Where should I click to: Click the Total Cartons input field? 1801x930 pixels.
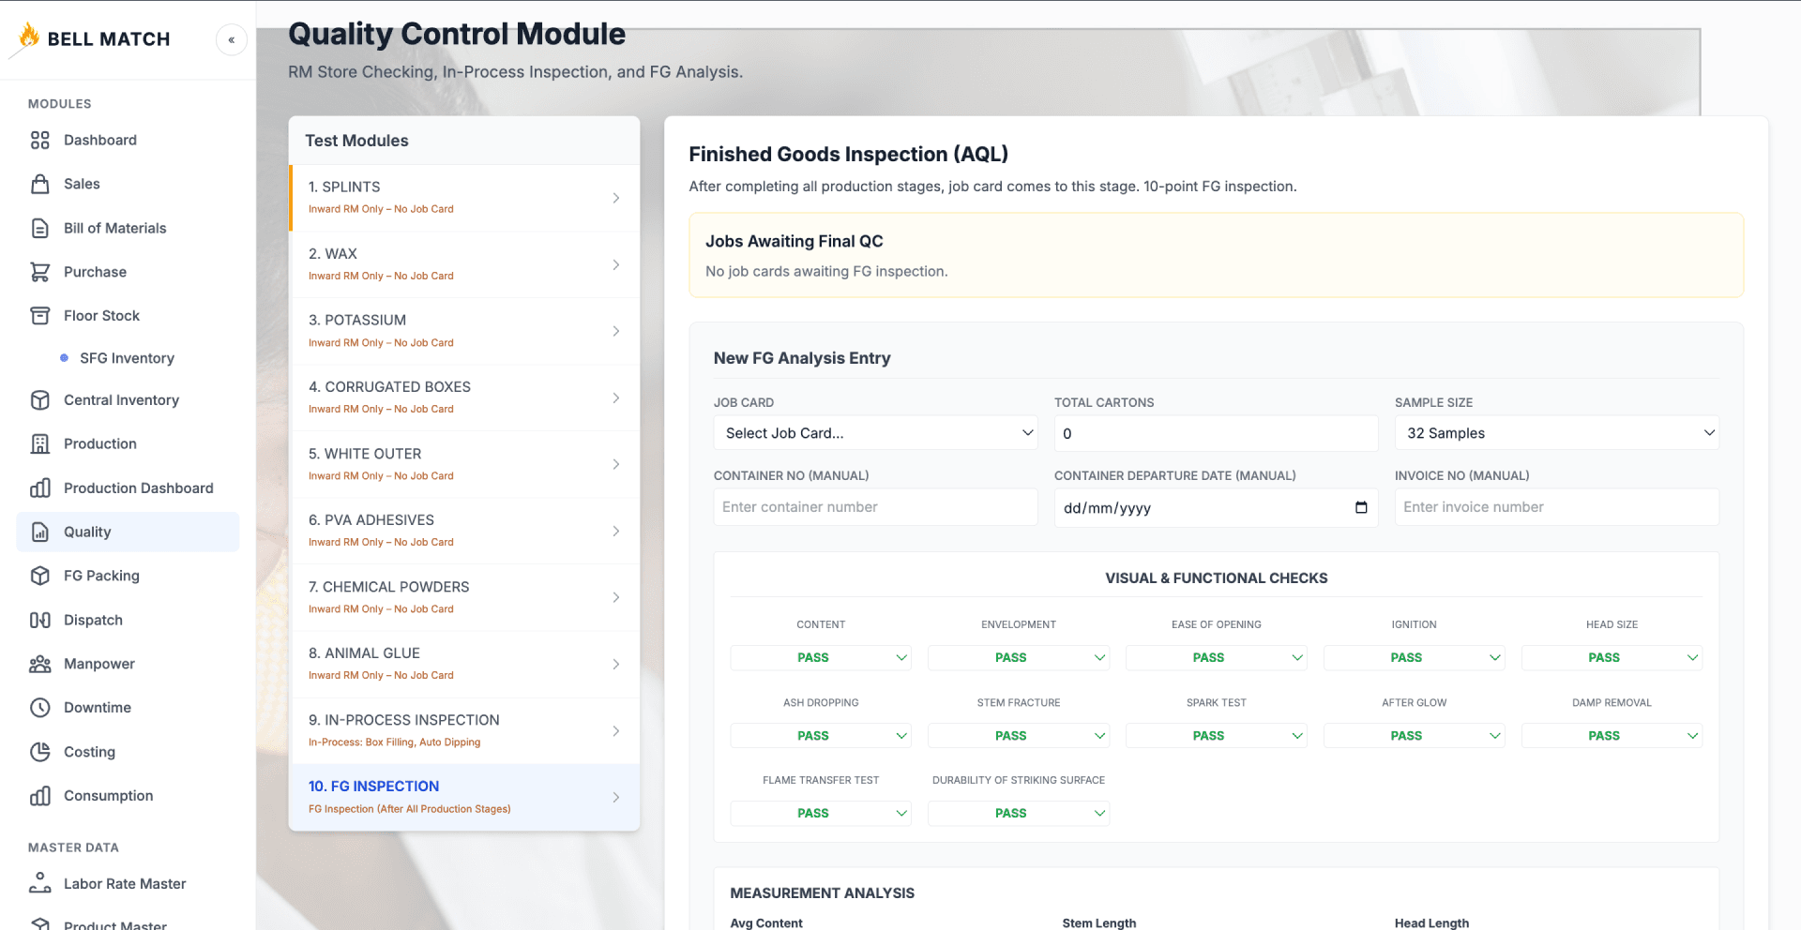click(x=1216, y=433)
